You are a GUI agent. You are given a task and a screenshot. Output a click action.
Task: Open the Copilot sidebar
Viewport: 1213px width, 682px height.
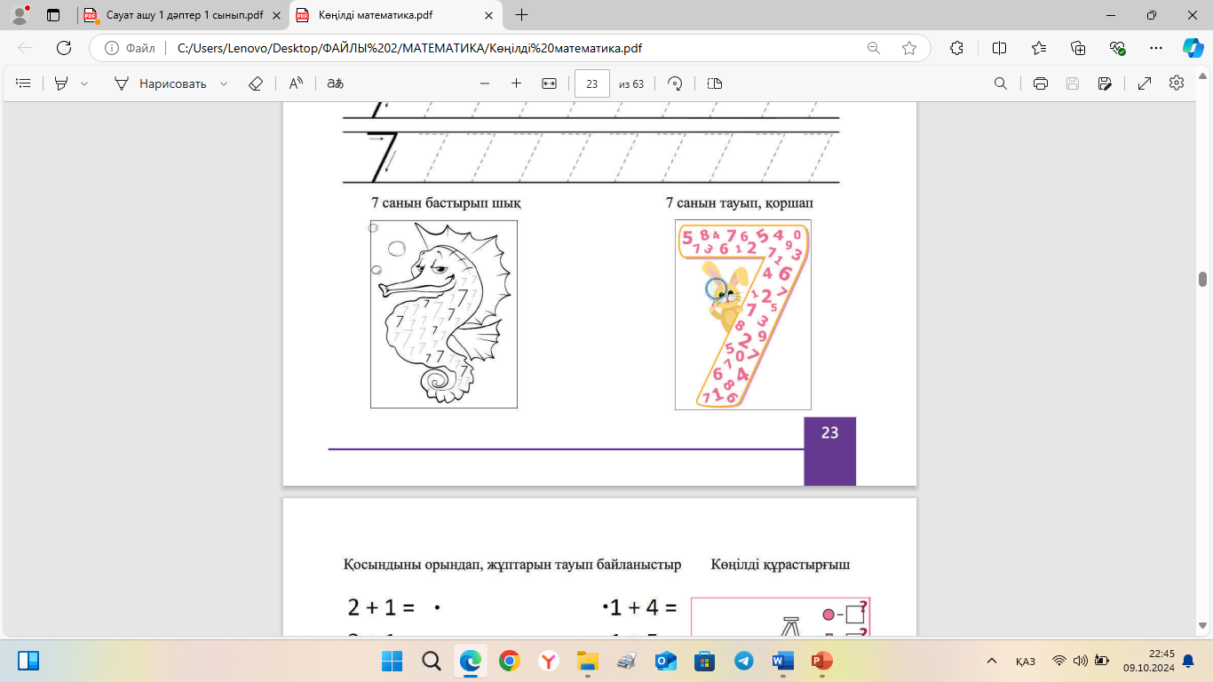pyautogui.click(x=1193, y=48)
